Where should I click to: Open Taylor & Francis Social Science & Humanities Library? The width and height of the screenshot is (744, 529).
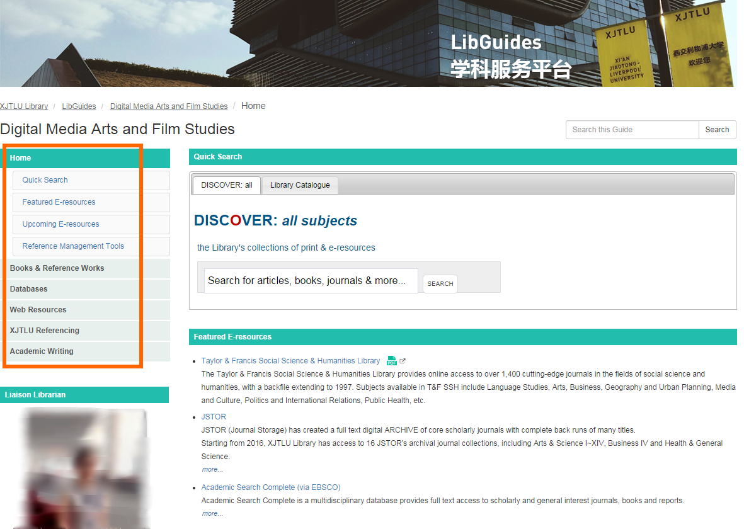(290, 361)
